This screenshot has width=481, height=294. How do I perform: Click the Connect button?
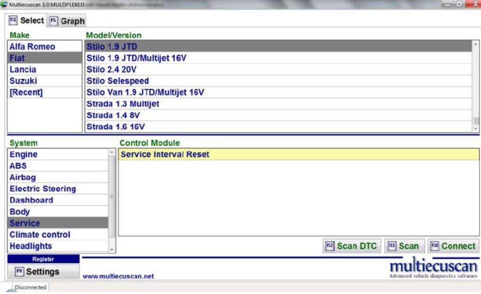(x=453, y=246)
